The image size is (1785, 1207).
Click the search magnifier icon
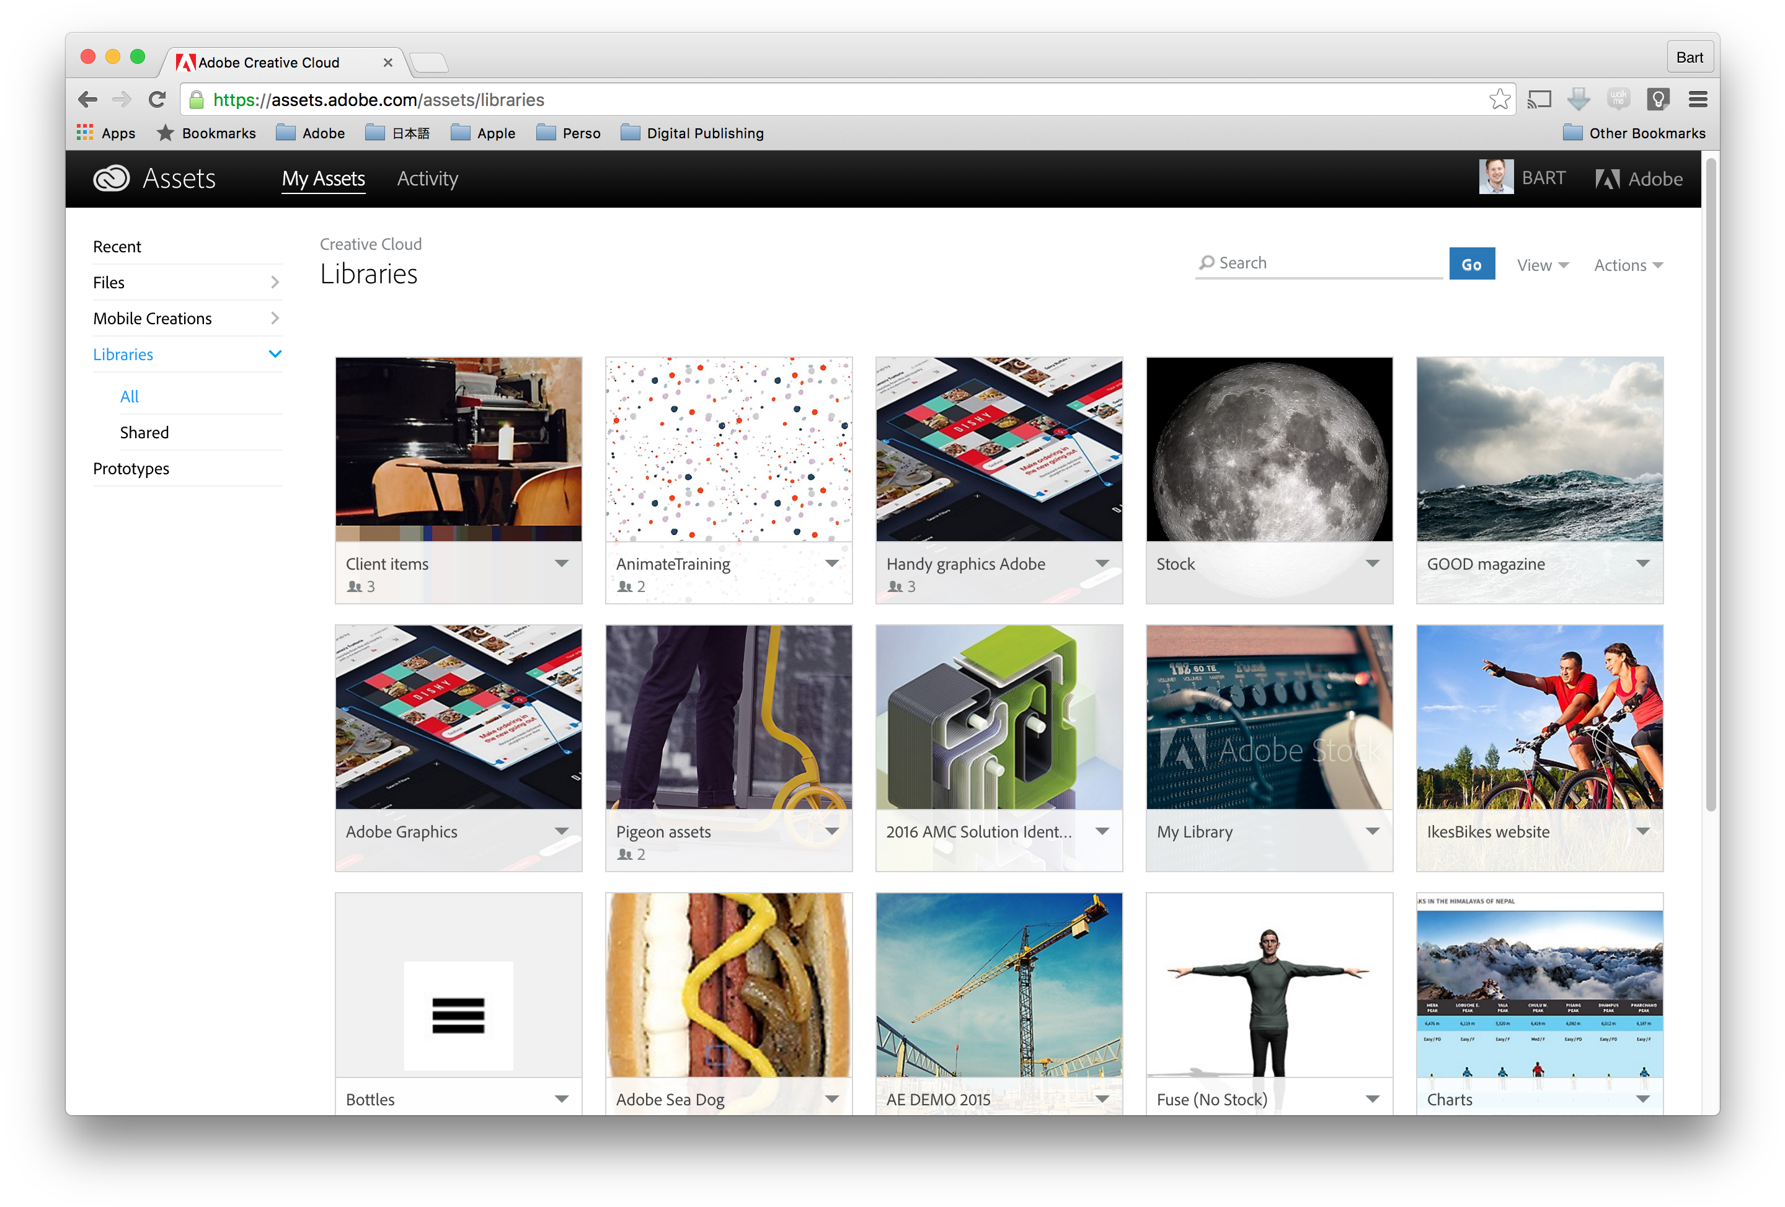coord(1207,263)
